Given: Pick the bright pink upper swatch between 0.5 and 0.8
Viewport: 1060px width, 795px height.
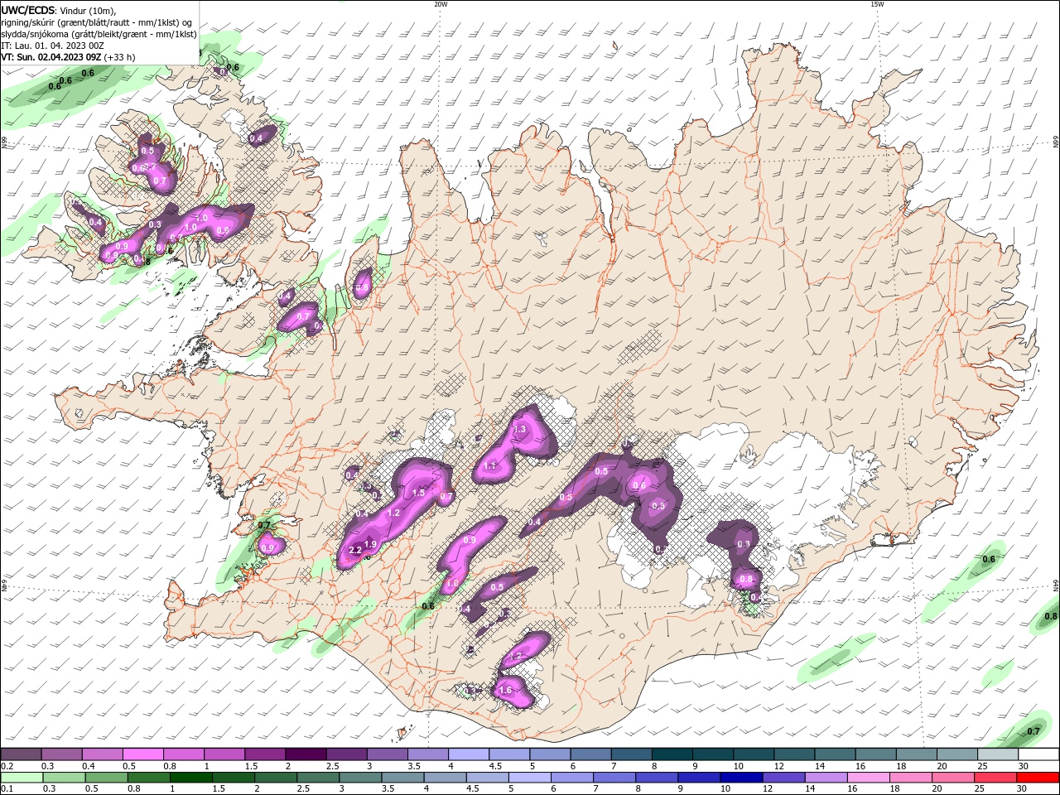Looking at the screenshot, I should tap(143, 754).
